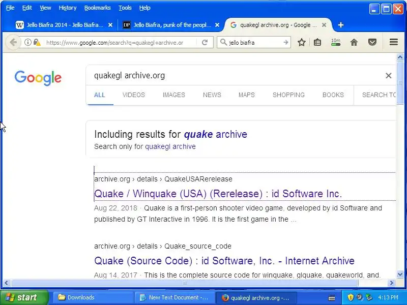Click horizontal scrollbar left arrow
Screen dimensions: 407x305
pos(6,283)
